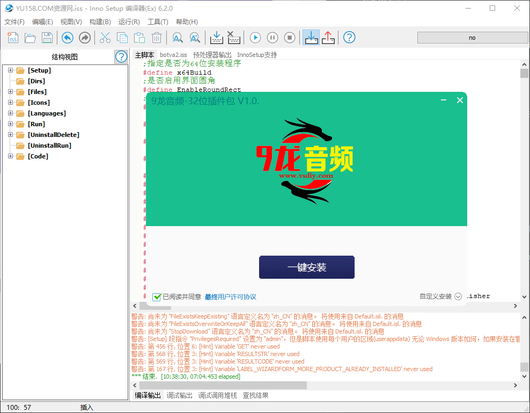Switch to the botva2.iss tab
This screenshot has width=530, height=413.
(173, 55)
